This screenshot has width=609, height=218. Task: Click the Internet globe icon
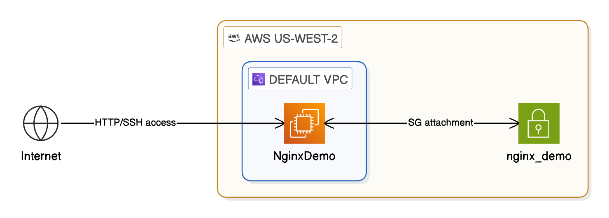click(x=41, y=123)
